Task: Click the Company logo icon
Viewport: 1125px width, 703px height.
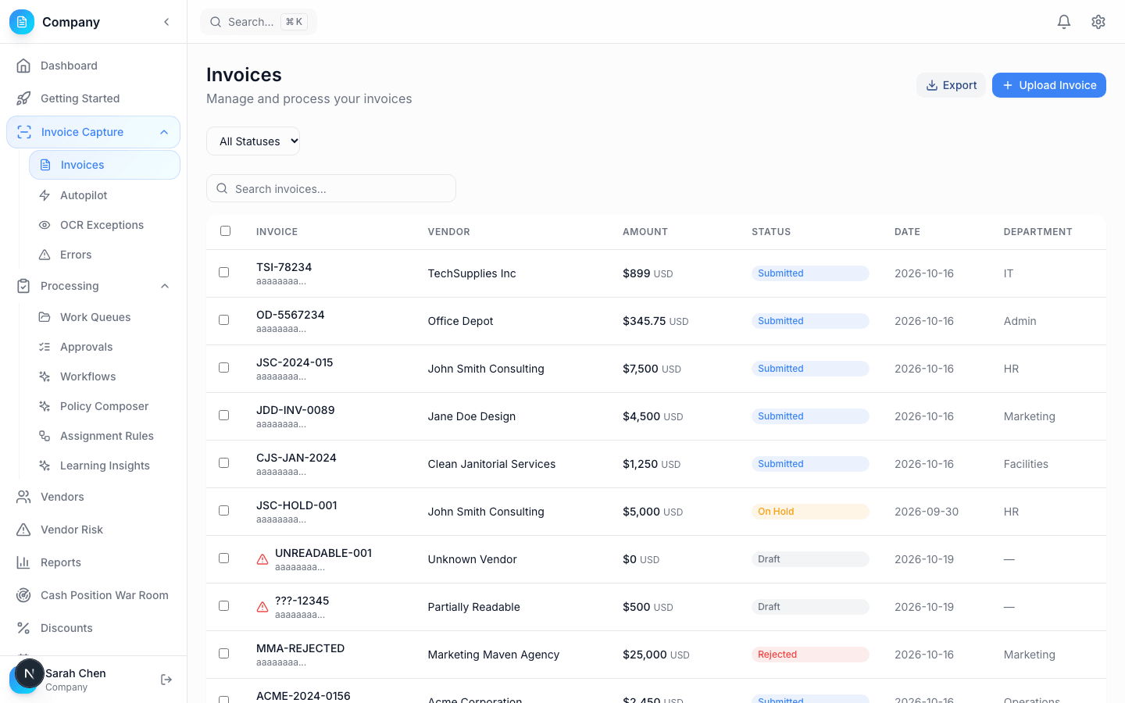Action: 22,22
